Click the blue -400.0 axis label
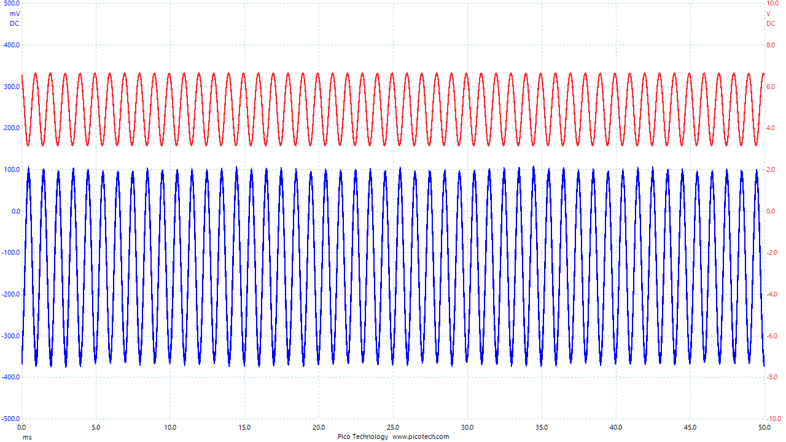This screenshot has height=442, width=786. pos(10,377)
